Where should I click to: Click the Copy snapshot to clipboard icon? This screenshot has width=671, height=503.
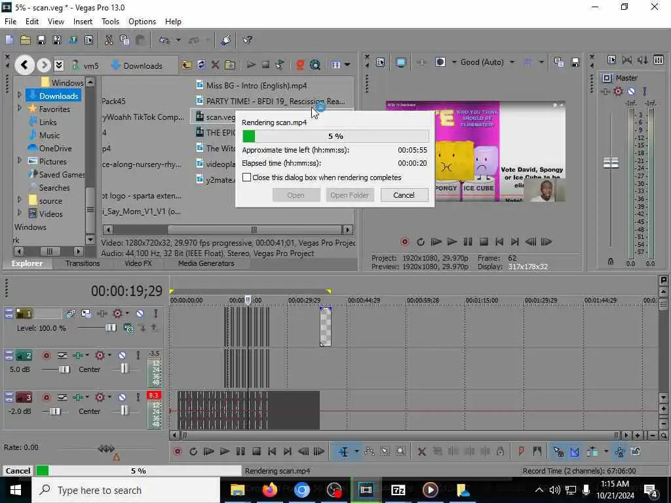pos(559,62)
